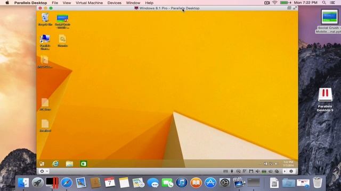Viewport: 341px width, 191px height.
Task: Switch the VM window to full screen
Action: pos(295,8)
